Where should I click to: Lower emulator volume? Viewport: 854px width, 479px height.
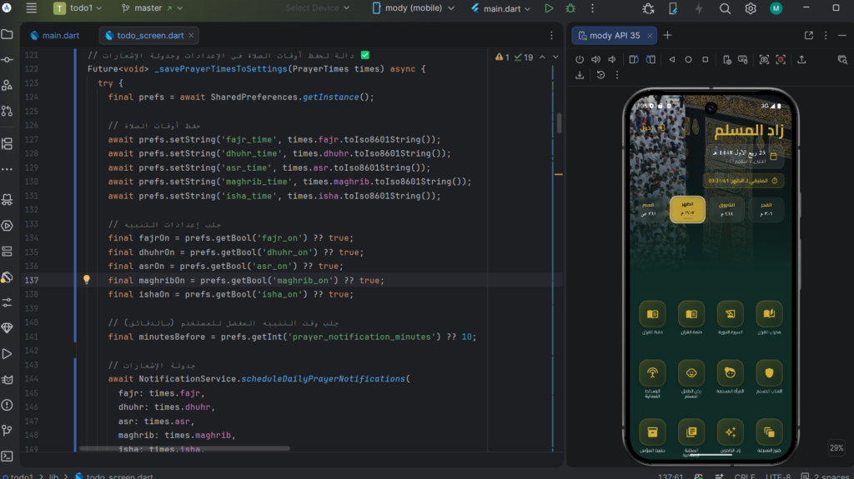(x=612, y=59)
